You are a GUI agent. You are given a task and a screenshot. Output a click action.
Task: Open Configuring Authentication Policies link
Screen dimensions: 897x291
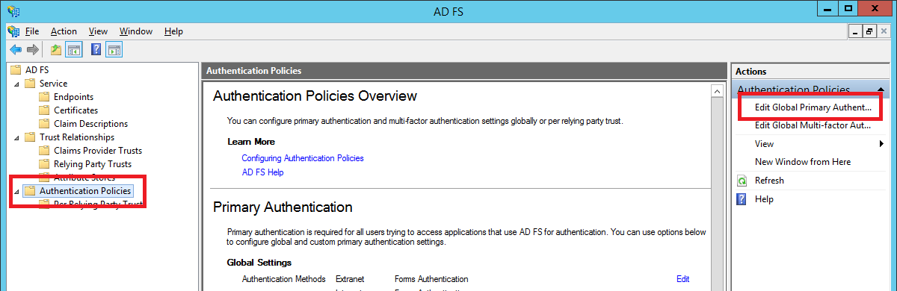(303, 158)
